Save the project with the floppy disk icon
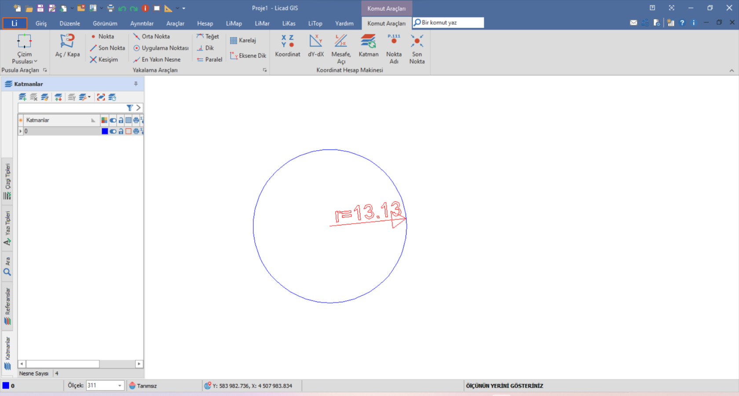This screenshot has width=739, height=396. [x=40, y=8]
